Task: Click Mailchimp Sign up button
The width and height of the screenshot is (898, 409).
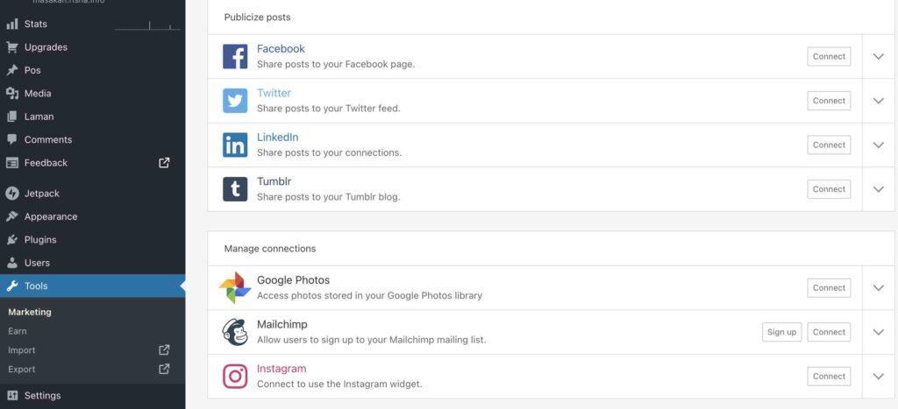Action: (781, 332)
